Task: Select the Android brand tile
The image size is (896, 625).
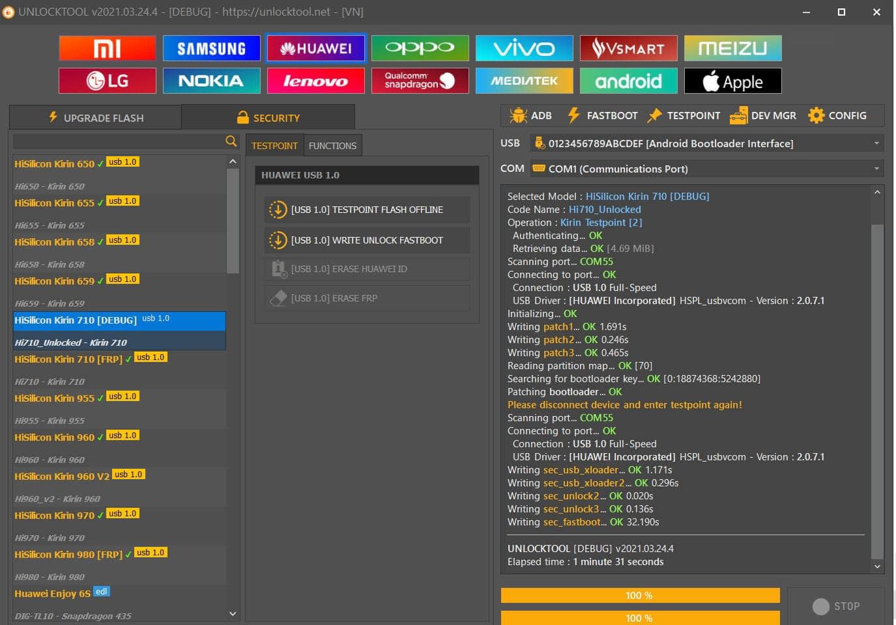Action: click(x=629, y=81)
